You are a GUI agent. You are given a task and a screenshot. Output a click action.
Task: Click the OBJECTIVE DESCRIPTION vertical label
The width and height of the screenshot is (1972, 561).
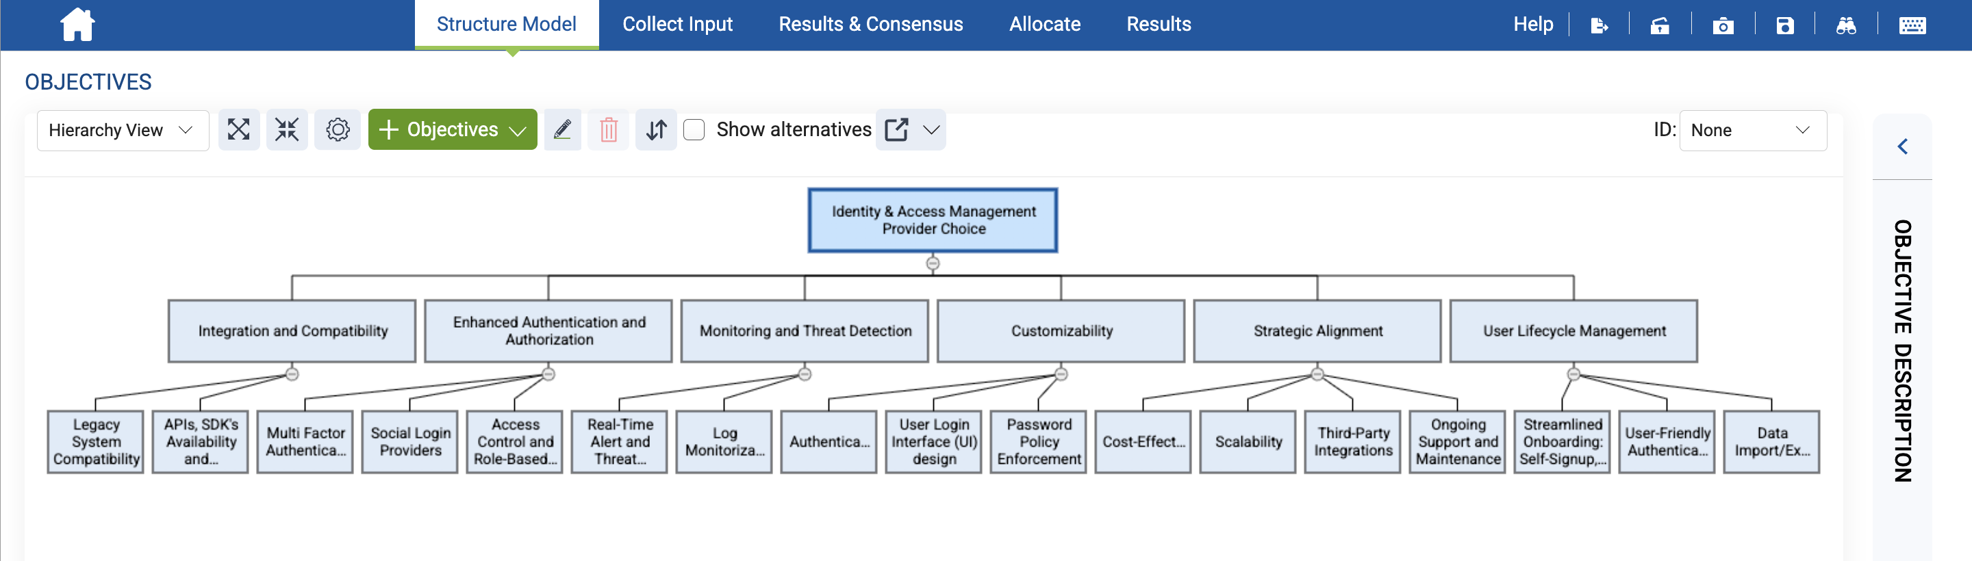tap(1902, 350)
